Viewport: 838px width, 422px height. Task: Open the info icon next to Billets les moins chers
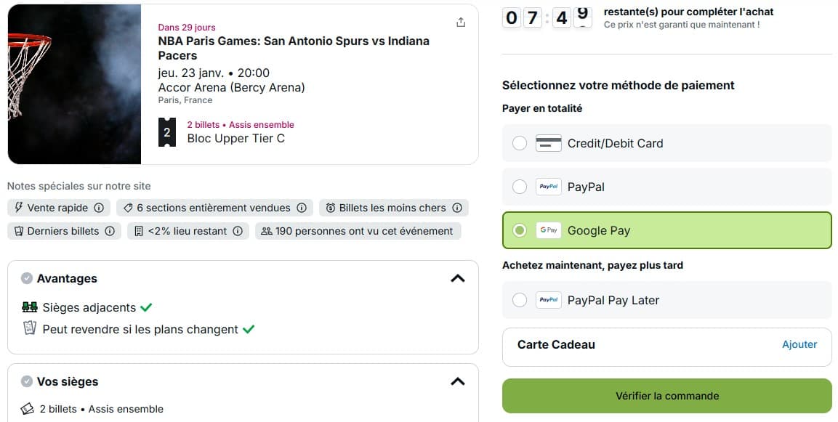tap(457, 208)
